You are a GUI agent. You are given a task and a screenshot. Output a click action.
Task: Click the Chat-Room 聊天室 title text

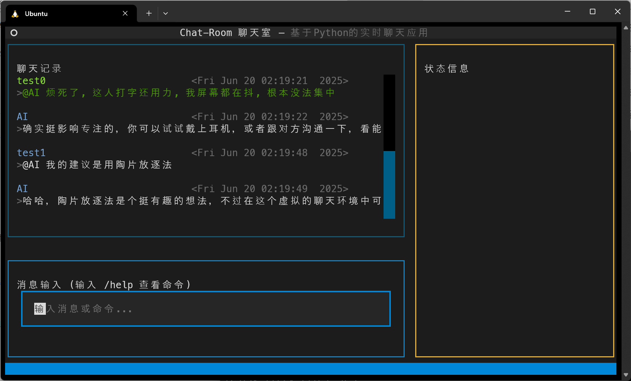[x=225, y=33]
